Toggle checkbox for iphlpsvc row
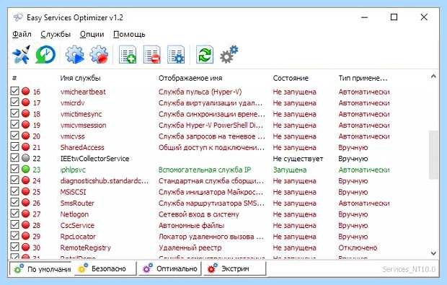Screen dimensions: 447x285 [14, 169]
